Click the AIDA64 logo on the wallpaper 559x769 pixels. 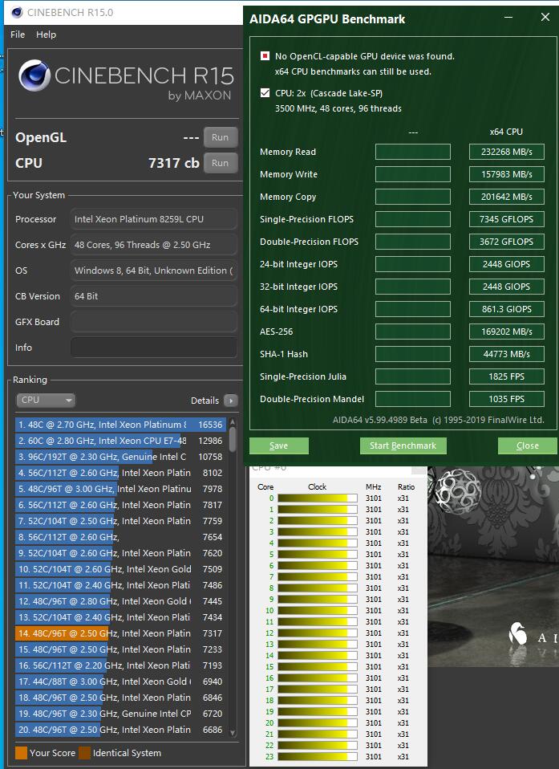(x=518, y=633)
